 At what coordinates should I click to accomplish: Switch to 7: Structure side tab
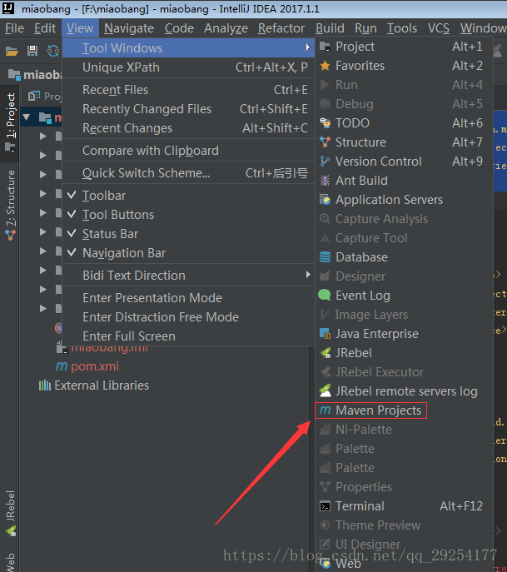pos(10,205)
